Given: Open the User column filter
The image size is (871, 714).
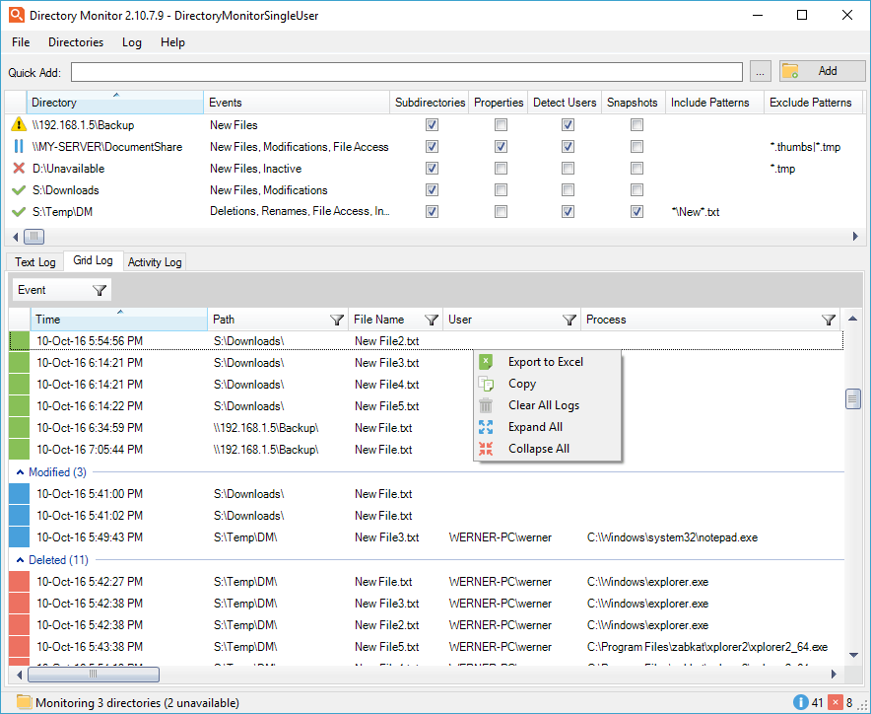Looking at the screenshot, I should tap(569, 320).
